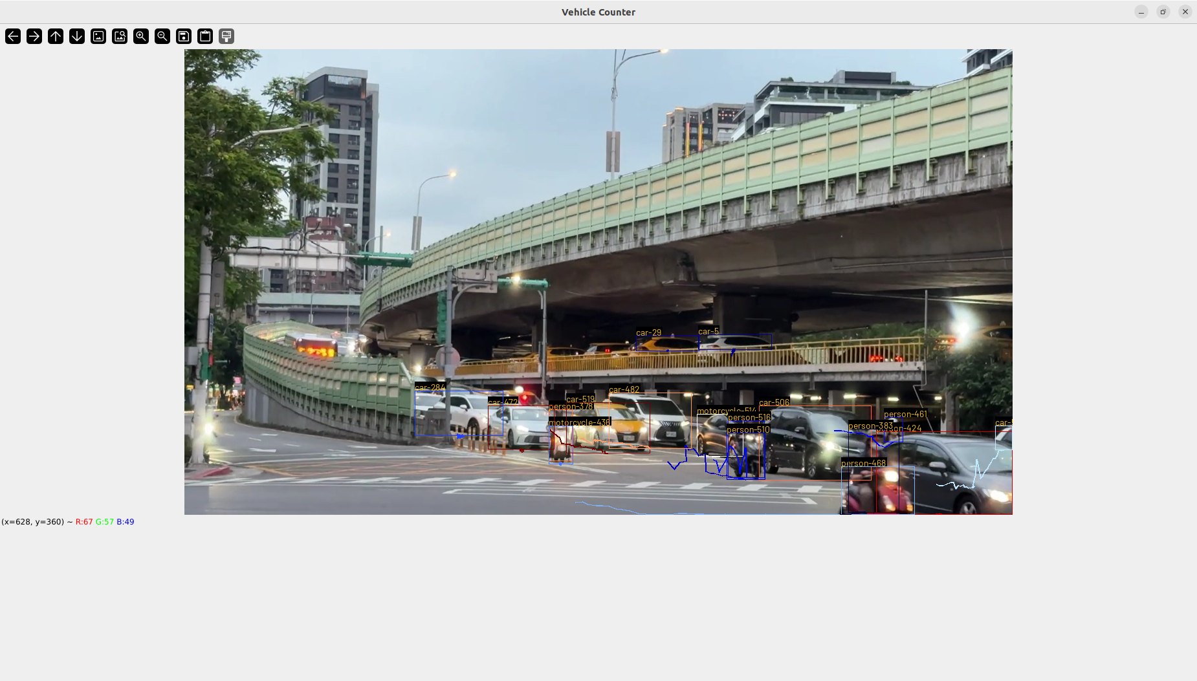Fit image to window icon
The width and height of the screenshot is (1197, 681).
coord(120,36)
